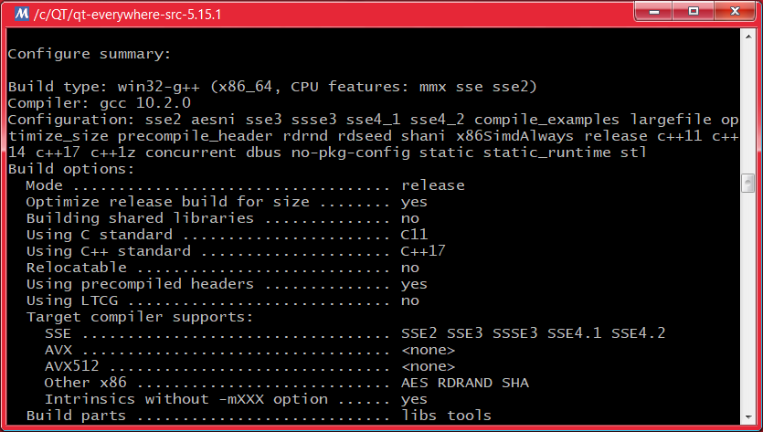This screenshot has height=432, width=763.
Task: Click the 'Configure summary:' heading line
Action: 89,54
